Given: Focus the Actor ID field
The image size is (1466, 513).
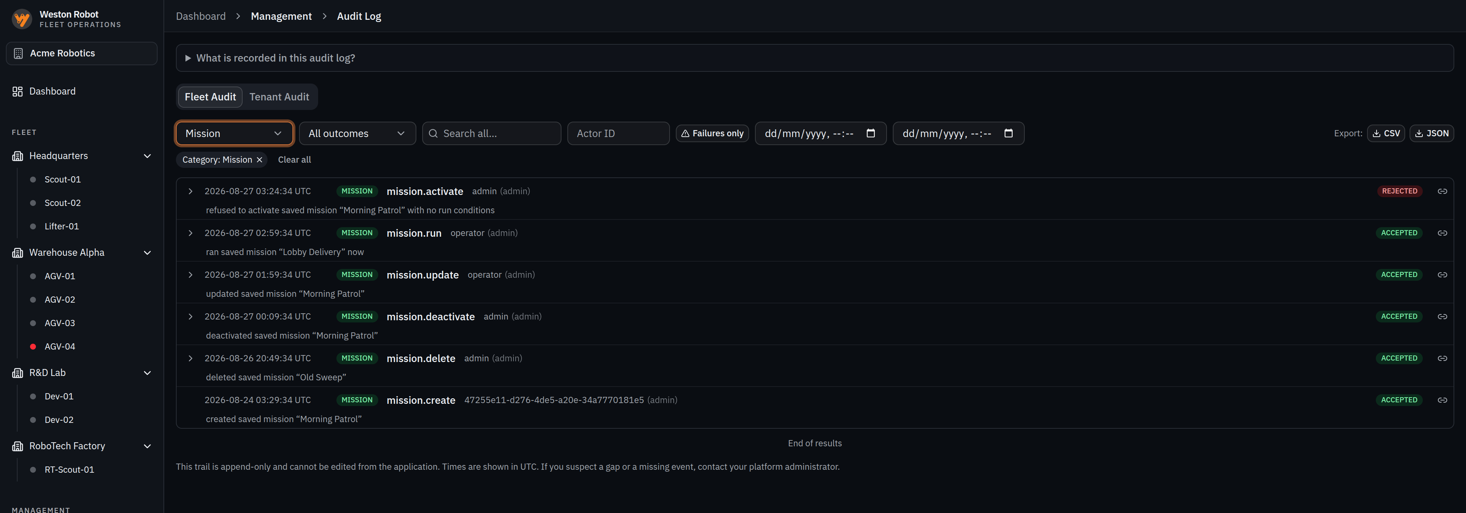Looking at the screenshot, I should (x=618, y=134).
